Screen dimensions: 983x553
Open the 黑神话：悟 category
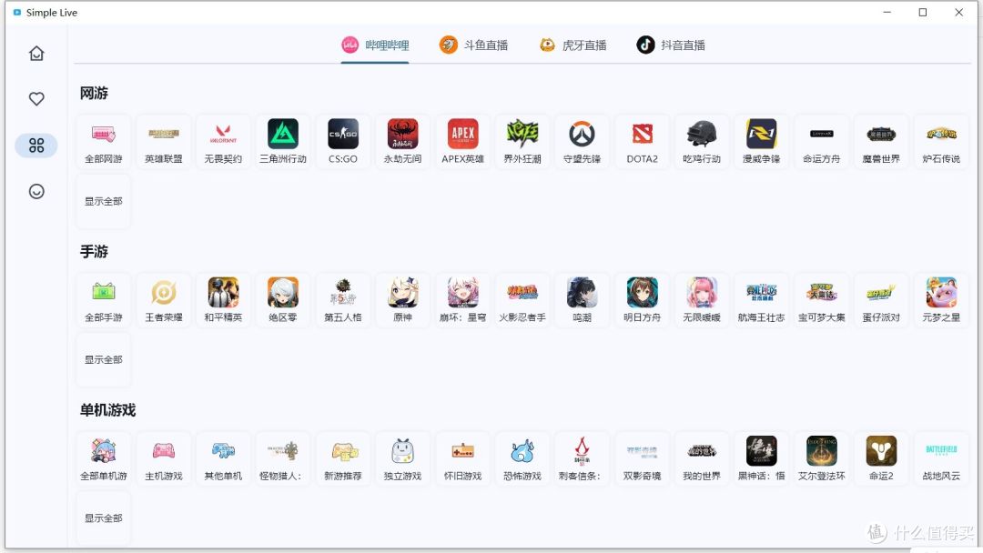tap(761, 458)
